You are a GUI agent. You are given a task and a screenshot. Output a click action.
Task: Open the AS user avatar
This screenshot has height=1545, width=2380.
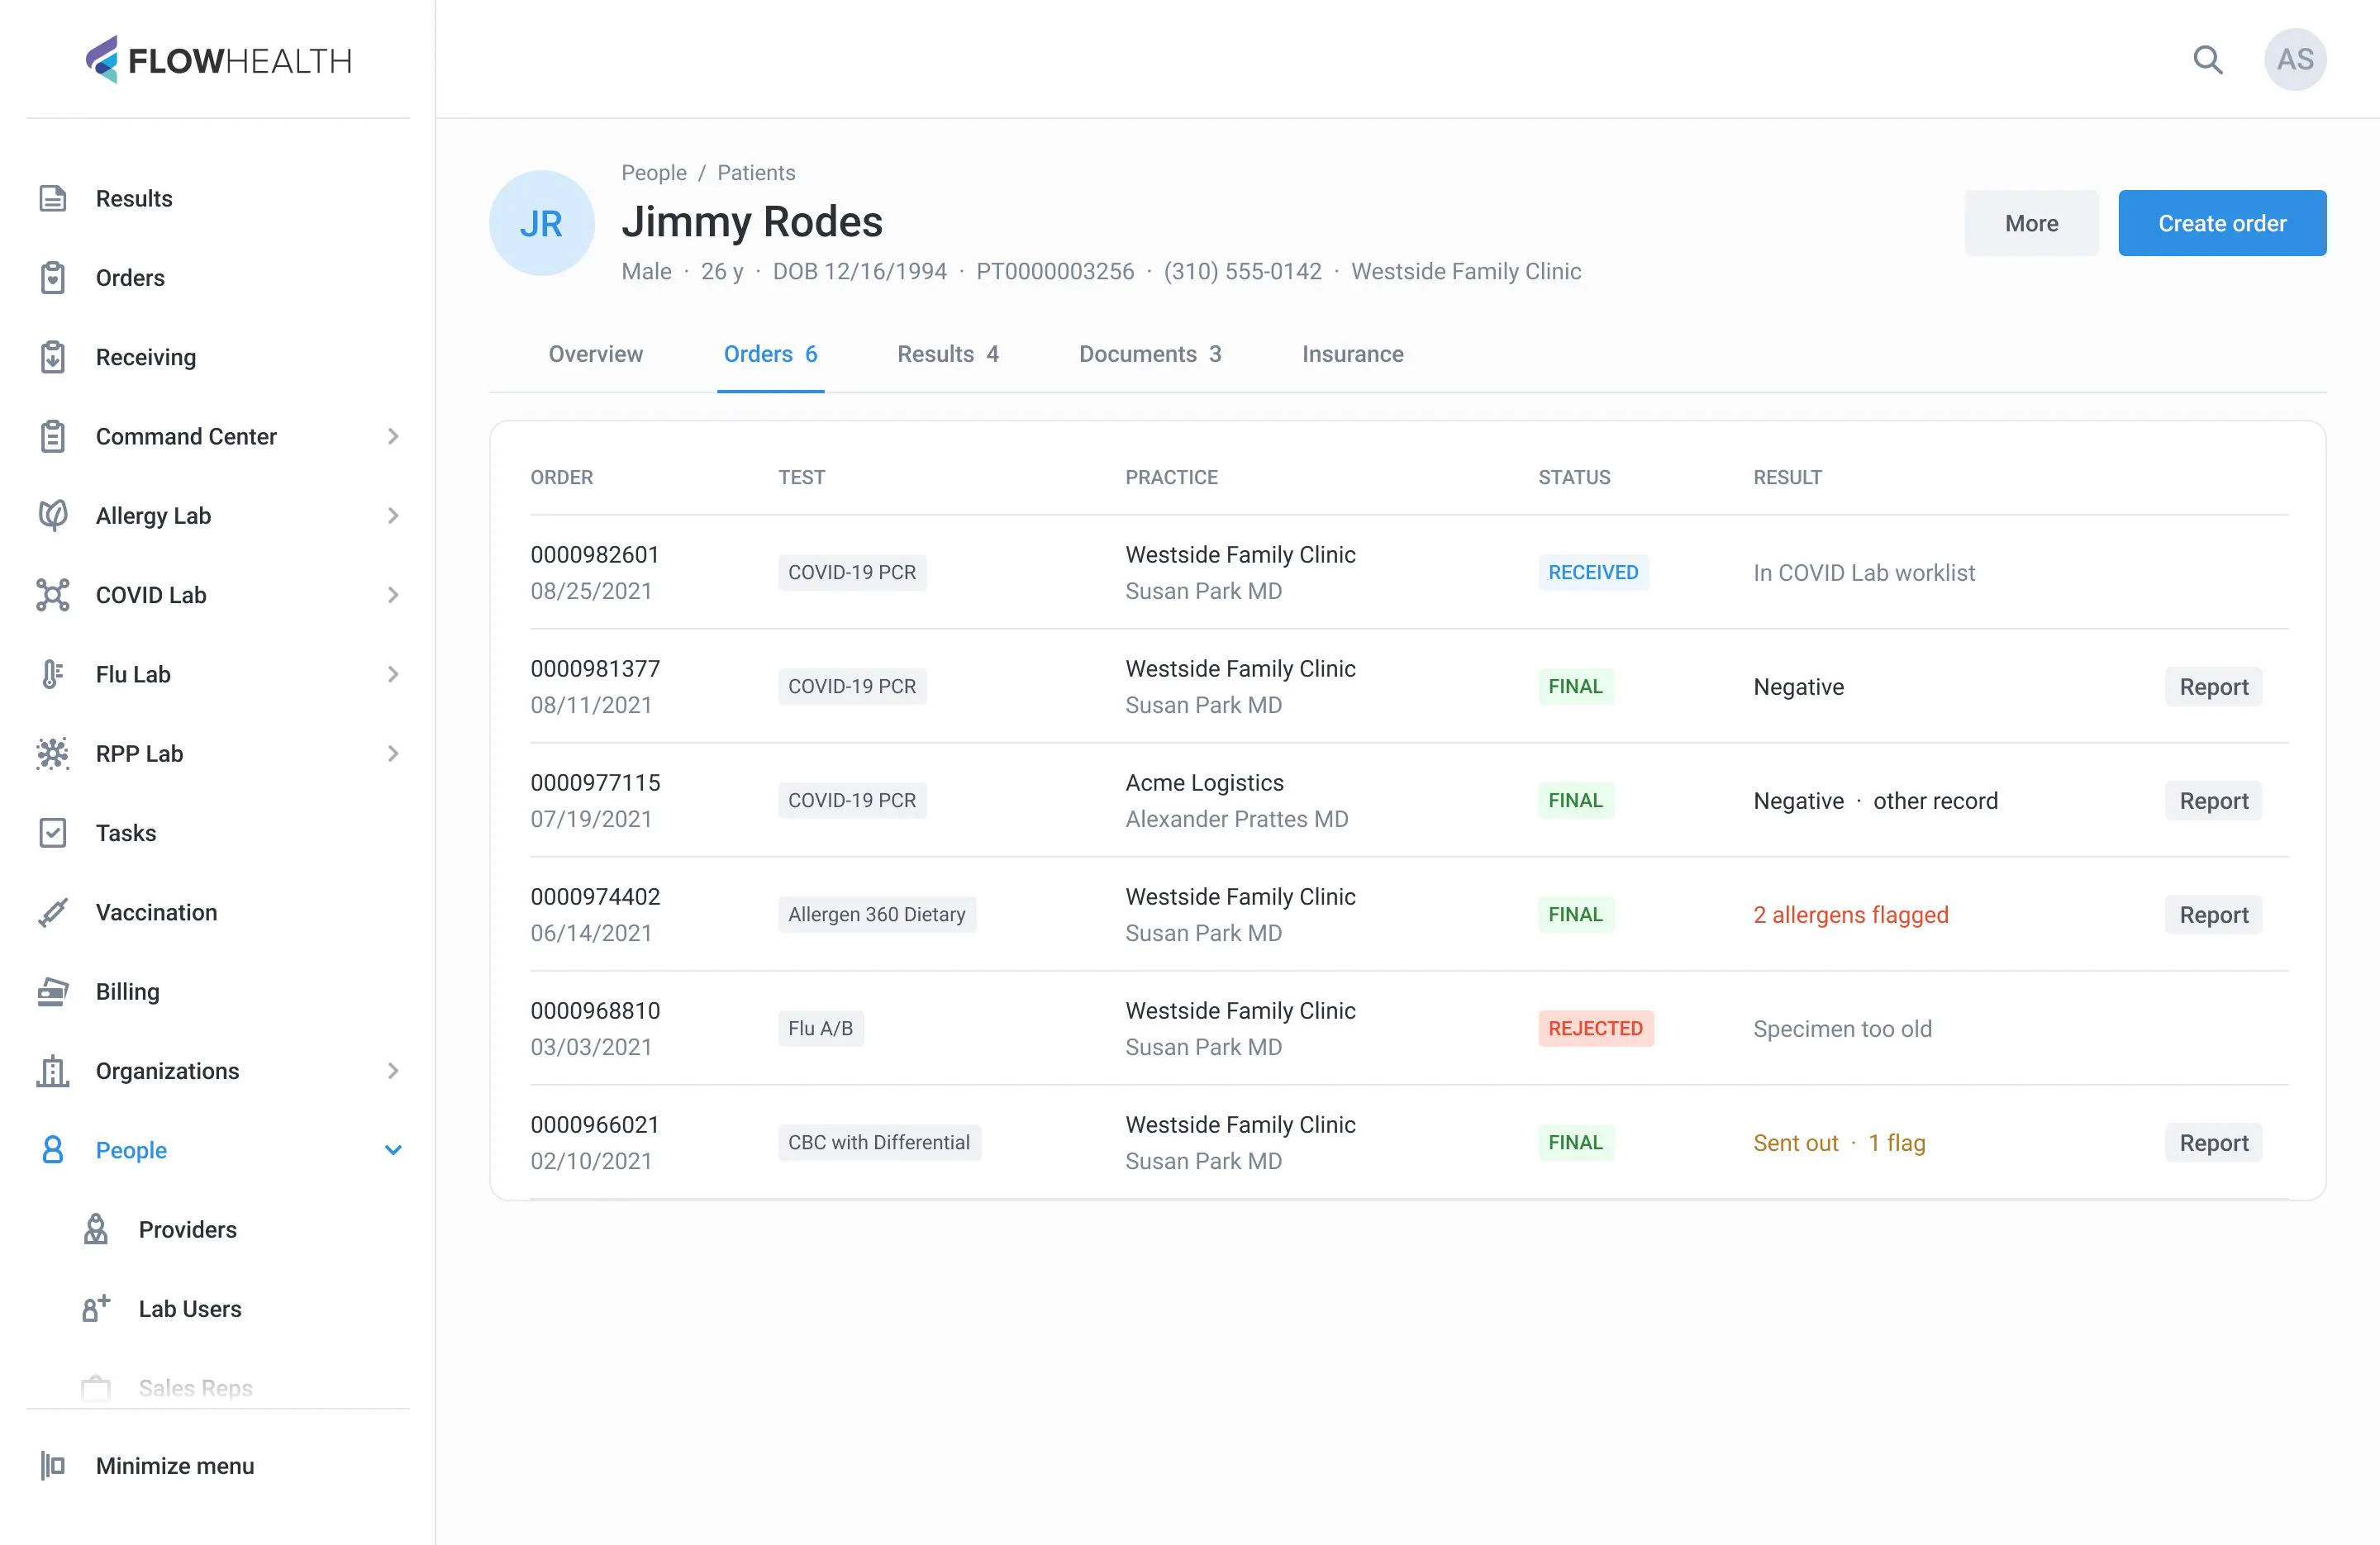pyautogui.click(x=2295, y=60)
